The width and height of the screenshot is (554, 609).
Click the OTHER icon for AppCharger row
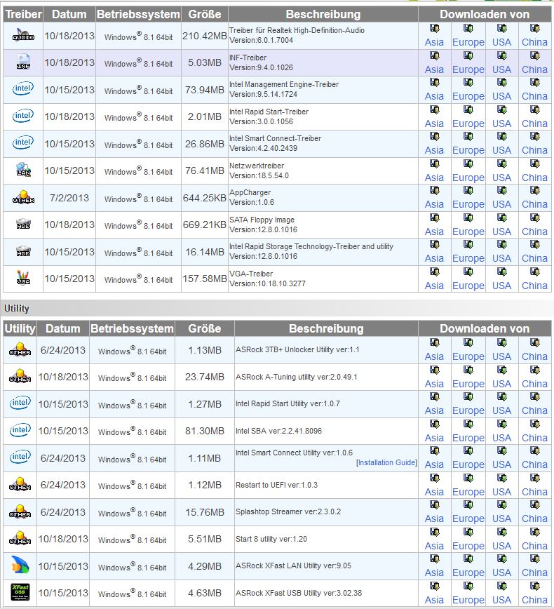[x=22, y=198]
